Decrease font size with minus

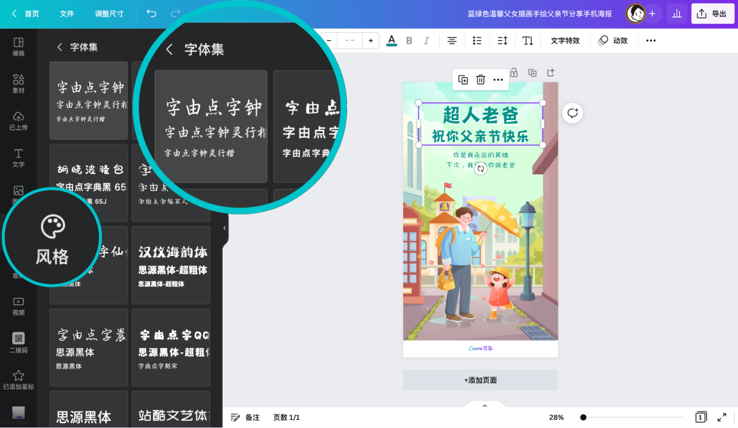pyautogui.click(x=329, y=40)
